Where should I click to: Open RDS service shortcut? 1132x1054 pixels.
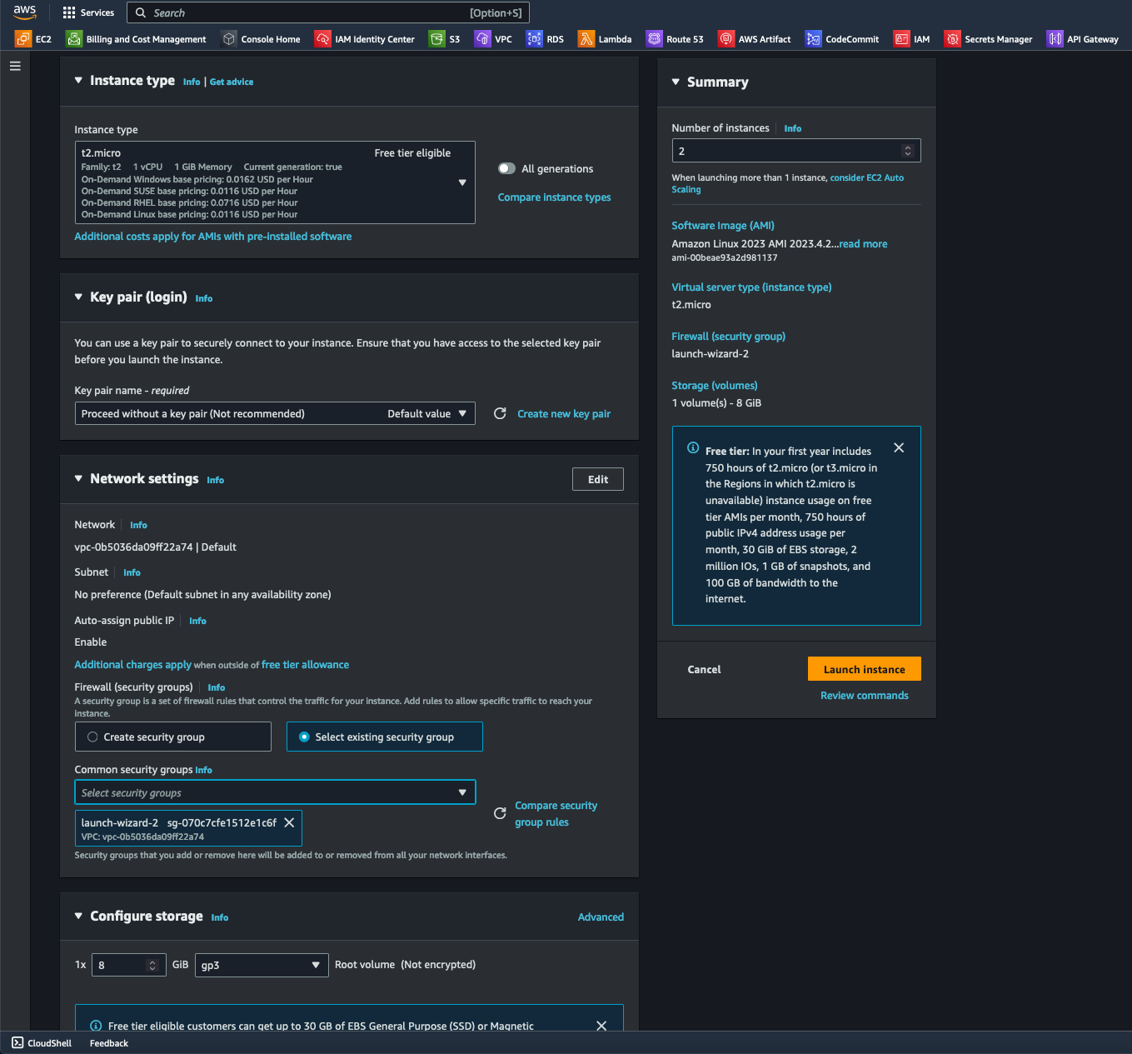coord(546,39)
